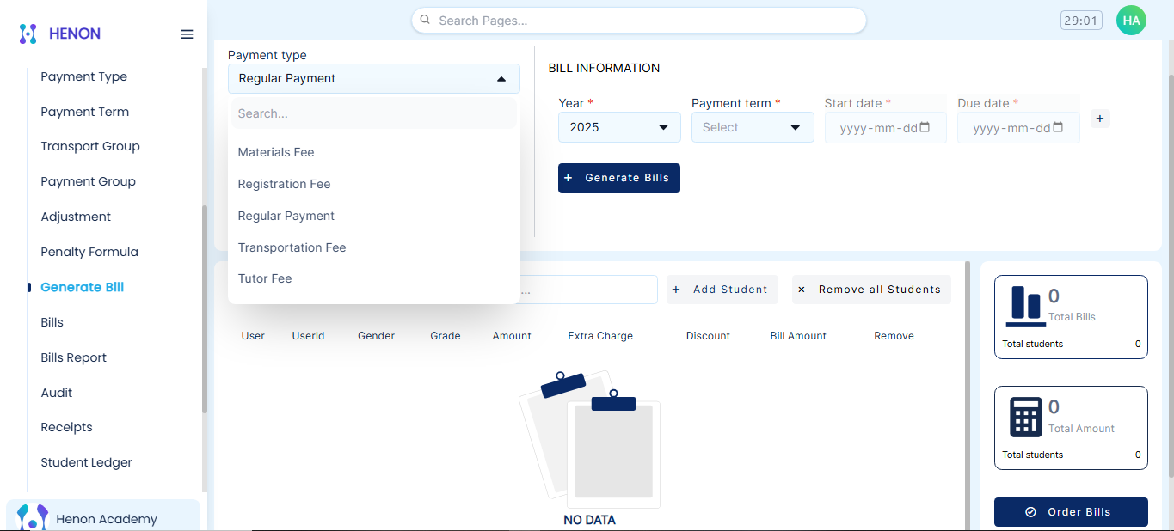Click the search magnifier icon
The height and width of the screenshot is (531, 1174).
pos(425,20)
